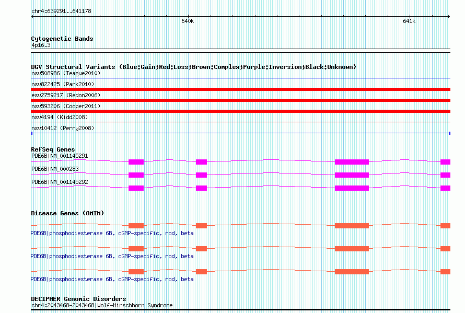Open the DECIPHER Genomic Disorders track heading
Image resolution: width=465 pixels, height=313 pixels.
tap(78, 299)
